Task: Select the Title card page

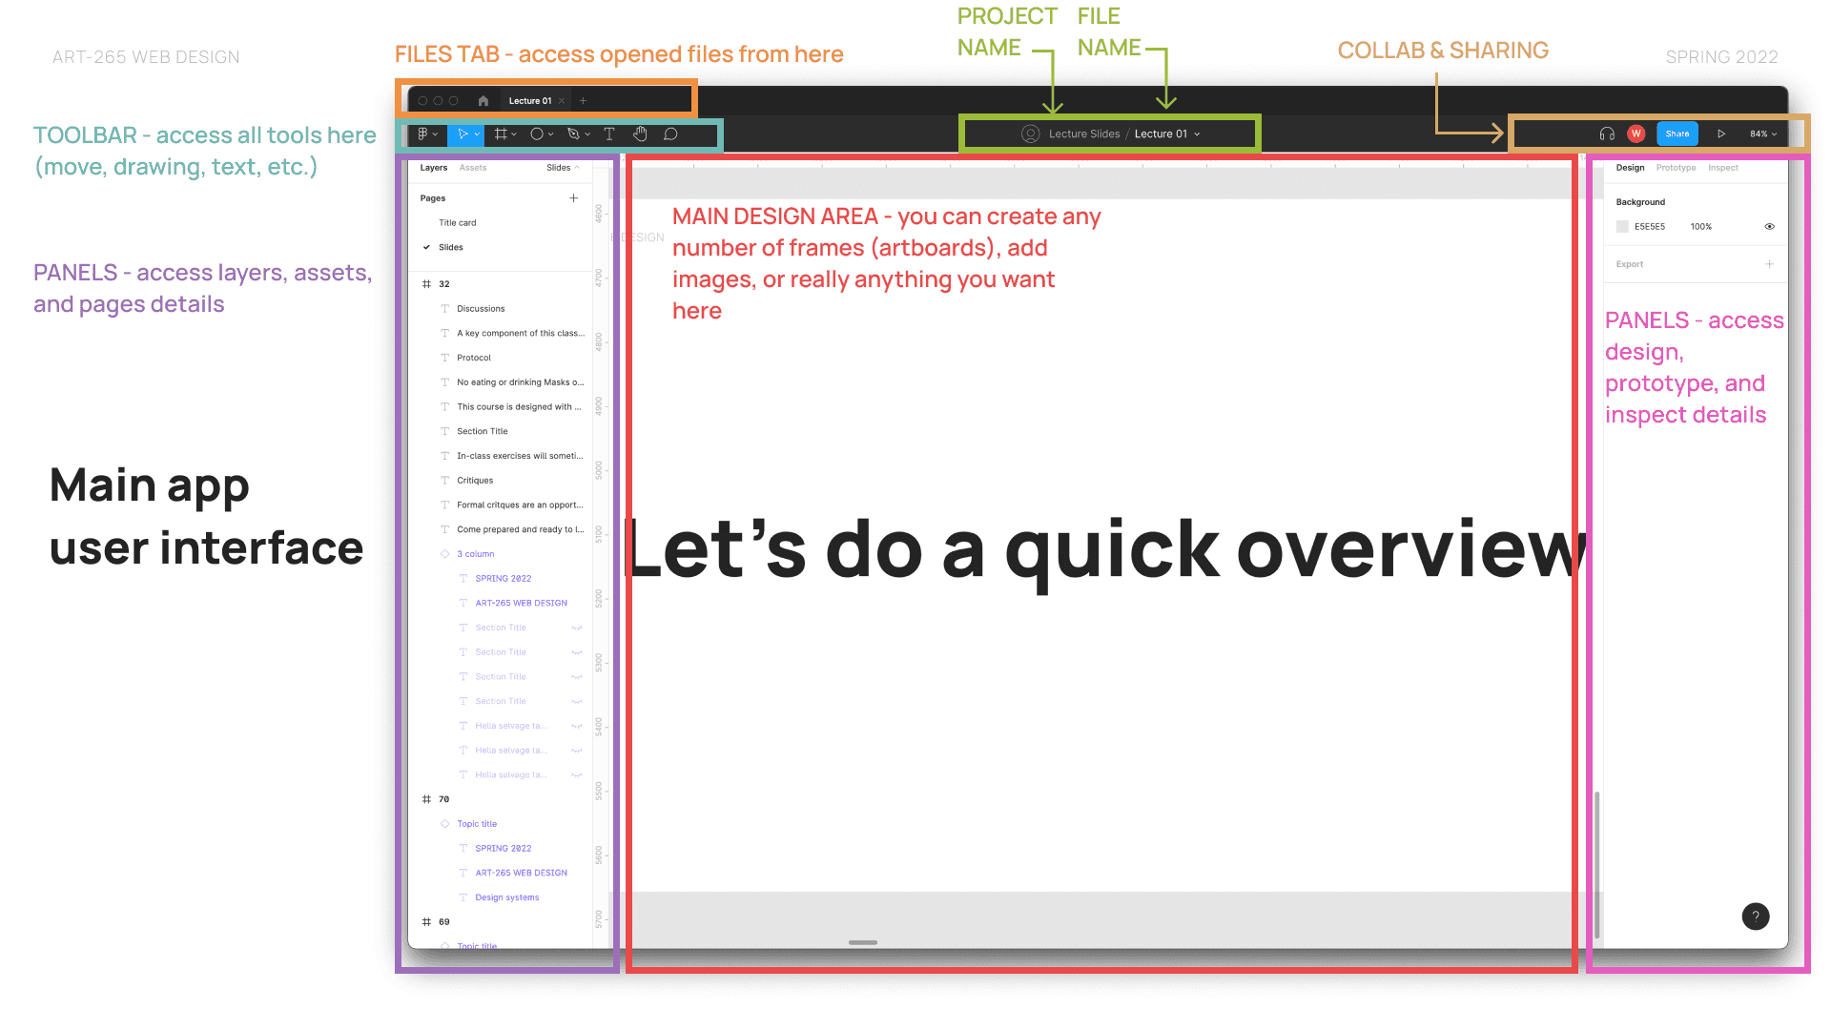Action: click(x=459, y=222)
